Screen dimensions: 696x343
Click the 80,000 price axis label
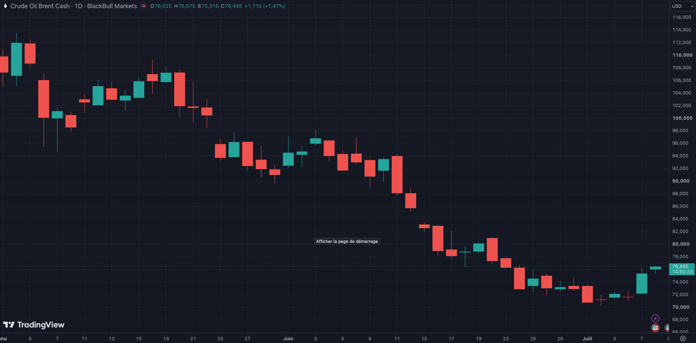coord(681,244)
